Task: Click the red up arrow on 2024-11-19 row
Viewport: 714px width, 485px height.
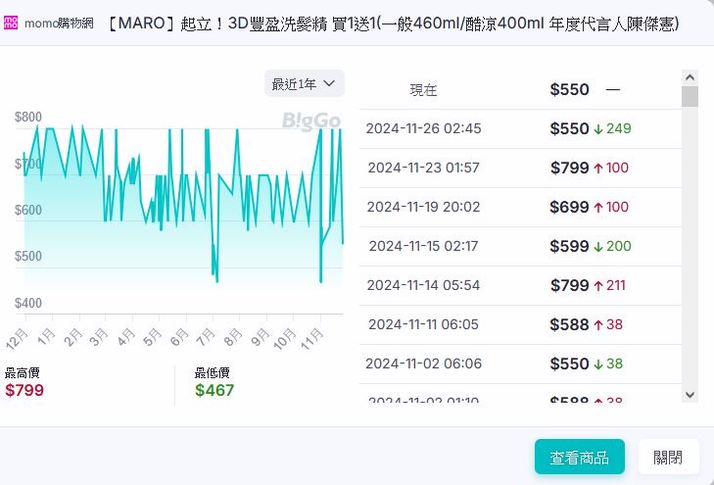Action: (598, 208)
